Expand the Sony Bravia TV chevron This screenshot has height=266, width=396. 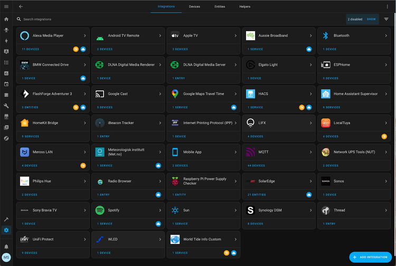tap(85, 210)
